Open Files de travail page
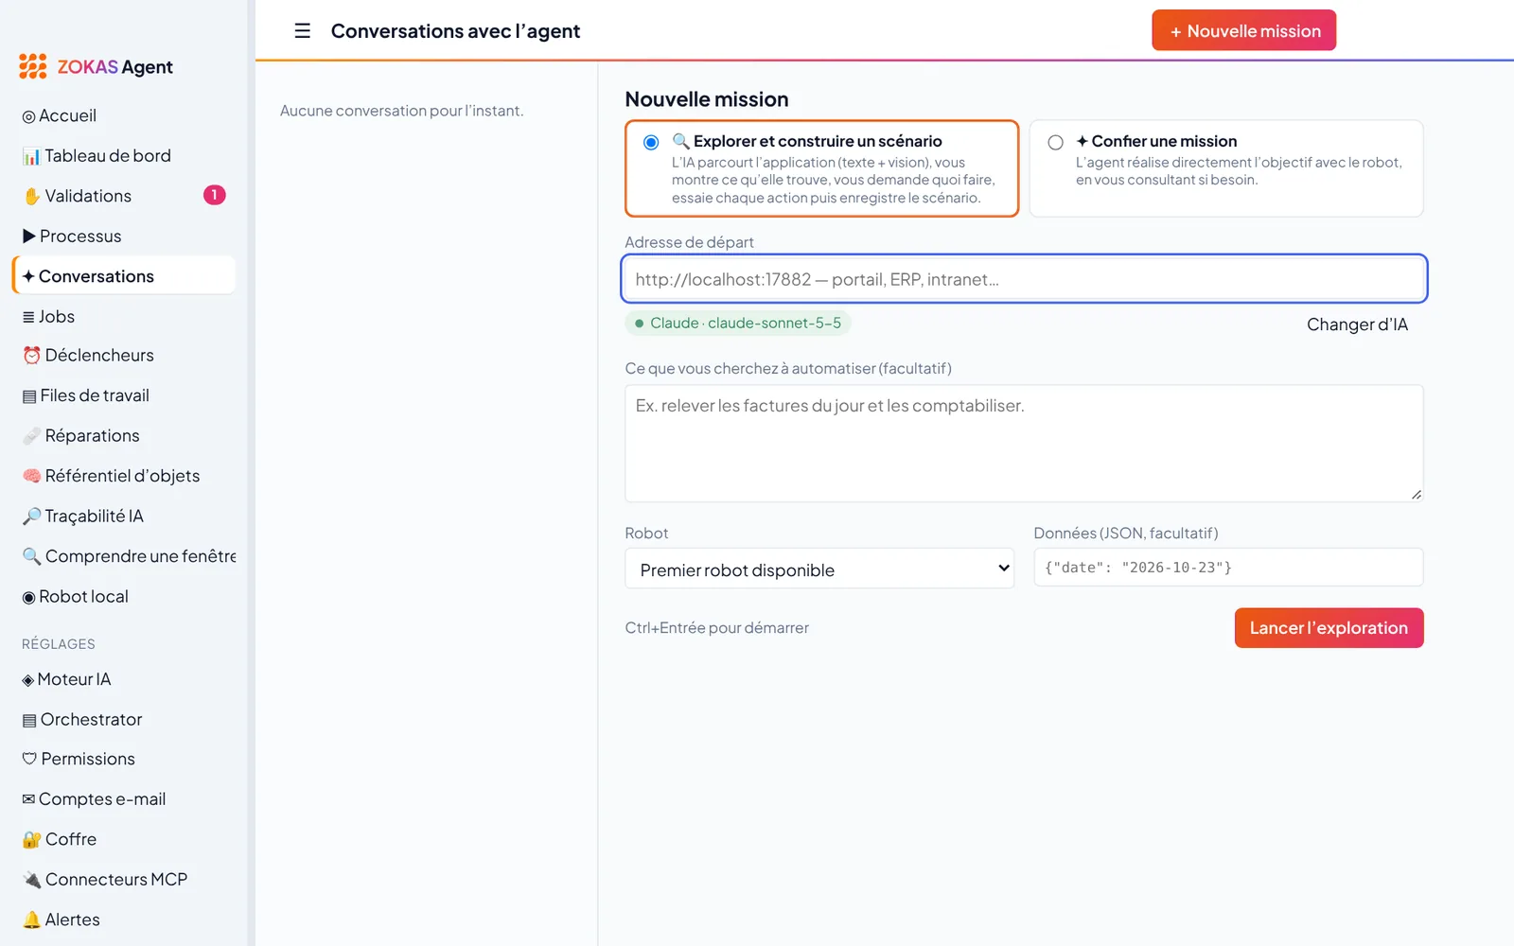1514x946 pixels. click(x=124, y=395)
